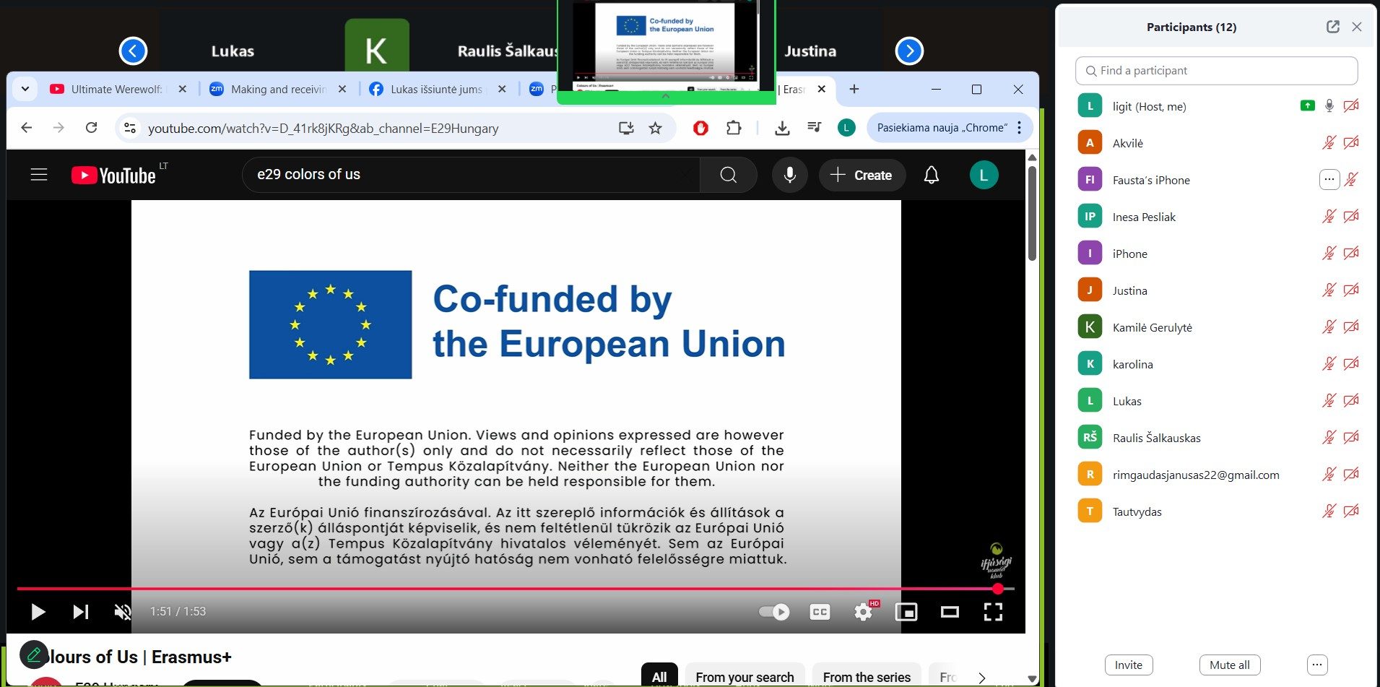Pop out the Participants panel
This screenshot has height=687, width=1380.
pyautogui.click(x=1332, y=27)
